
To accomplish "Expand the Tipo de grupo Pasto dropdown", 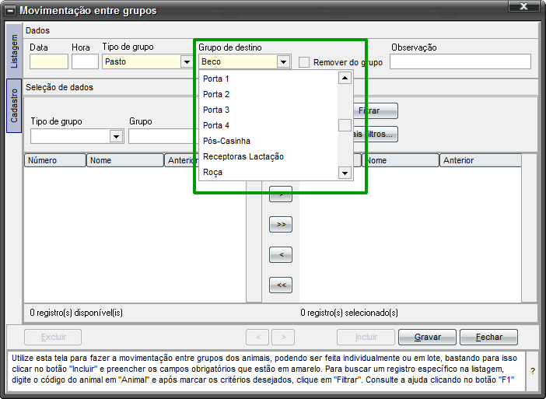I will click(187, 62).
